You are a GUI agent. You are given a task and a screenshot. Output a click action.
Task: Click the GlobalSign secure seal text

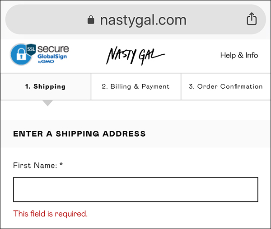tap(52, 57)
